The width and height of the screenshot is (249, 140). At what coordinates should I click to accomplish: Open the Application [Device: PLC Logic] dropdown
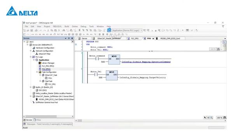[x=141, y=30]
